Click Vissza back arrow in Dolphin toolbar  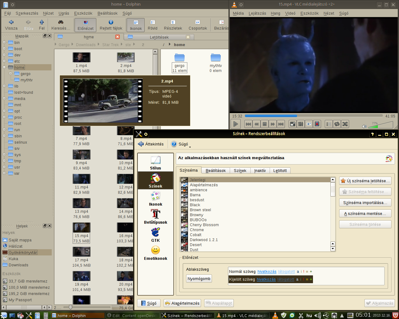(x=11, y=25)
